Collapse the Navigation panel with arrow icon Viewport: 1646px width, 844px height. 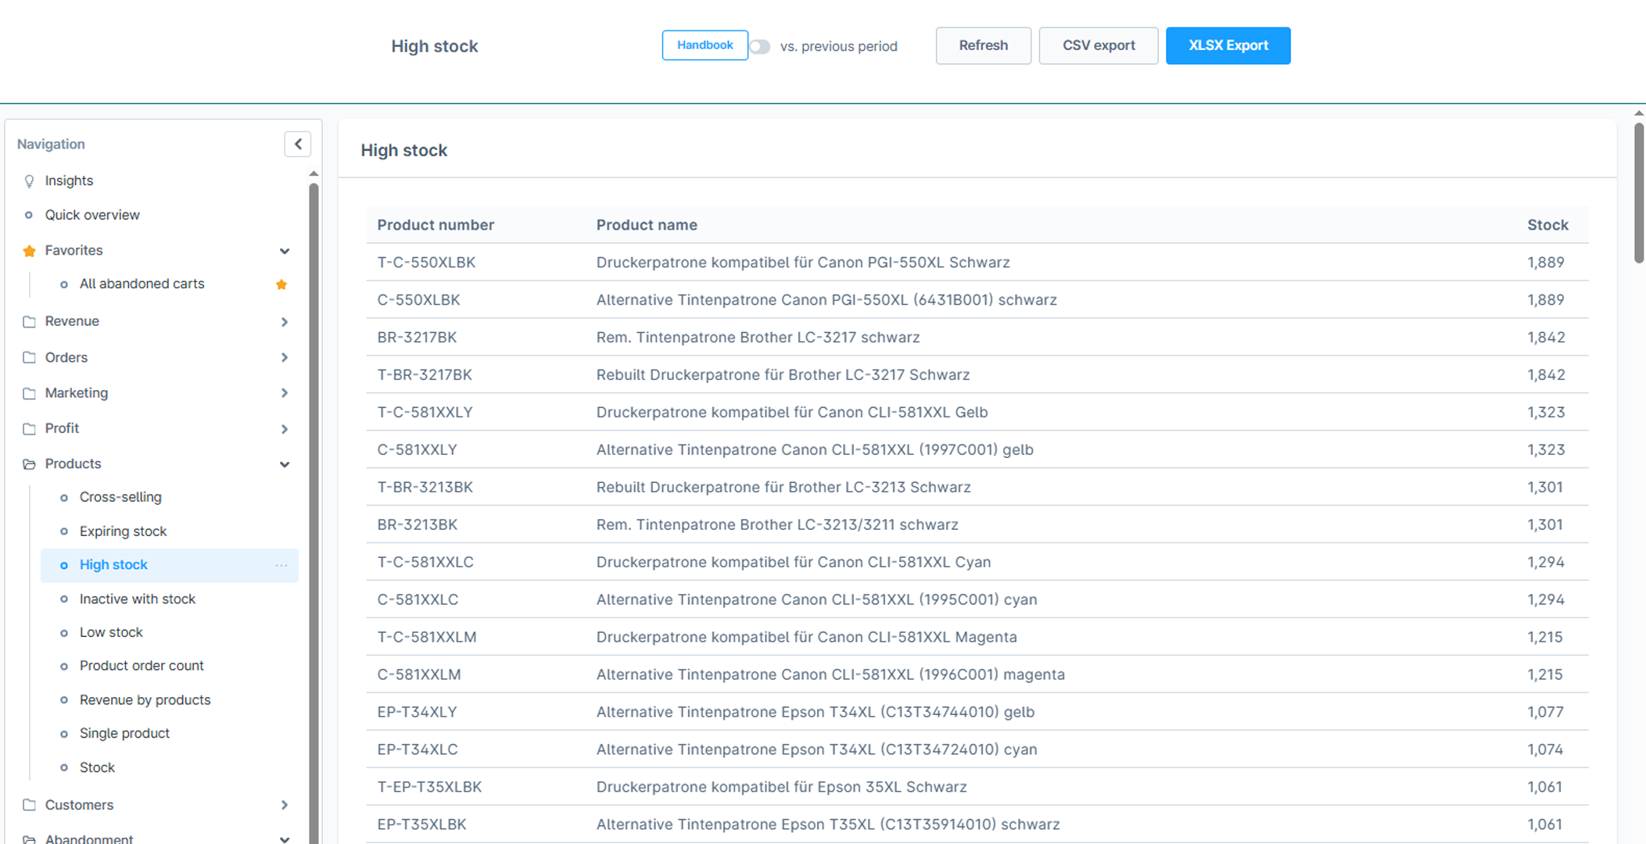point(298,144)
